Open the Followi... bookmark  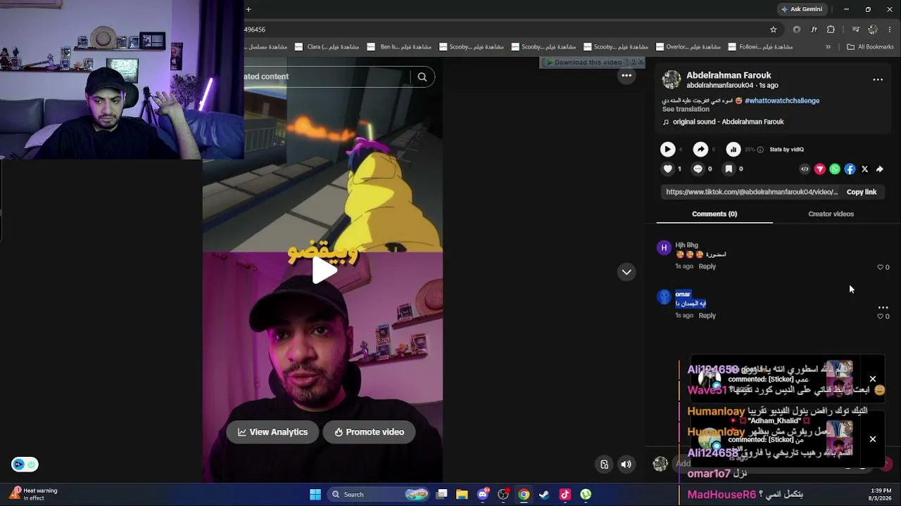coord(761,47)
